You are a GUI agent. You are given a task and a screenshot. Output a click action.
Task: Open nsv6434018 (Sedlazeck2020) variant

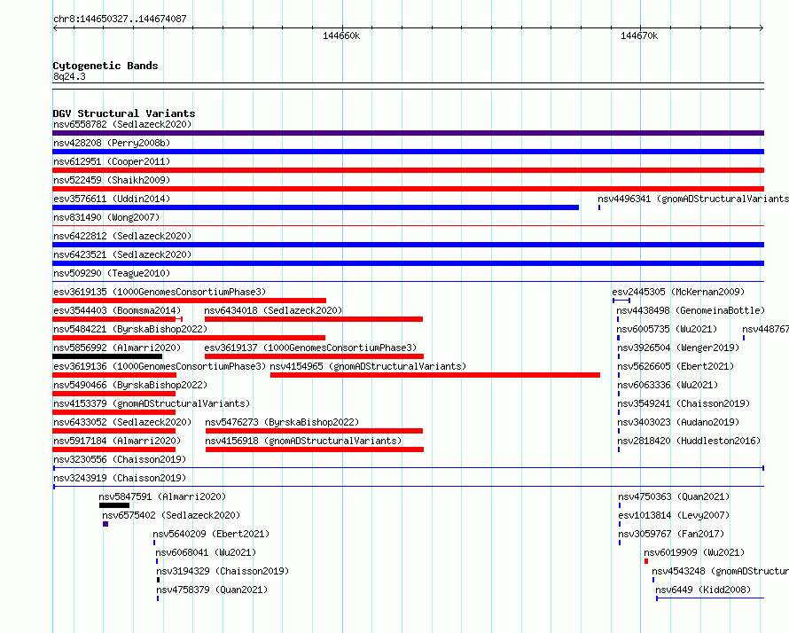coord(273,310)
